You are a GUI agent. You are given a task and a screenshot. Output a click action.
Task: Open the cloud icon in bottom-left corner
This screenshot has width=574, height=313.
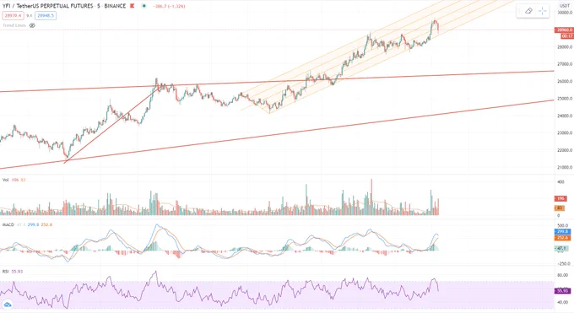click(x=8, y=305)
